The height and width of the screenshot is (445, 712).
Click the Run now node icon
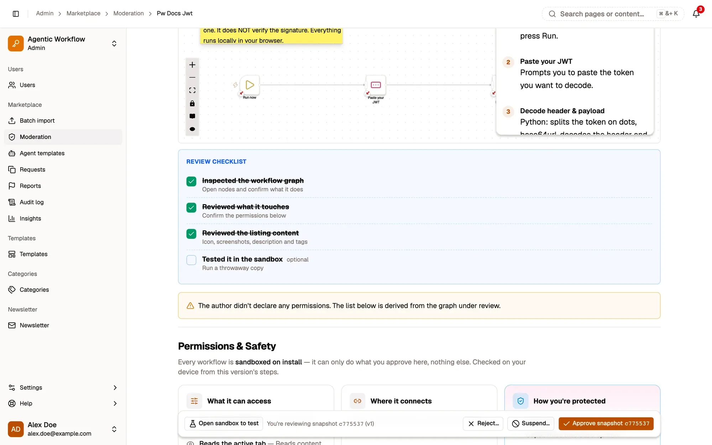coord(250,85)
